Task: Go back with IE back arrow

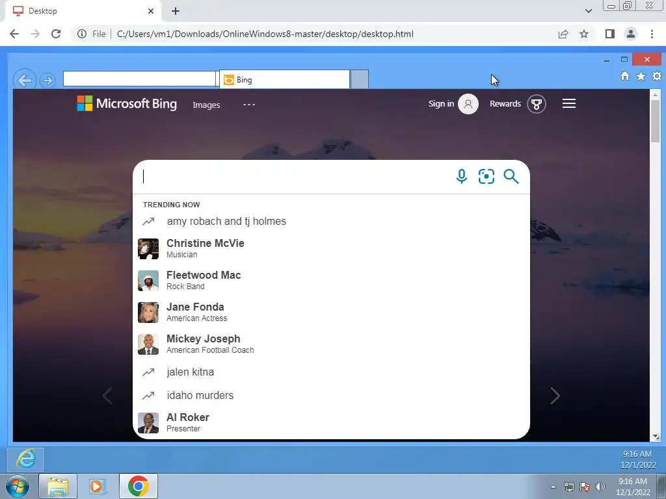Action: 24,79
